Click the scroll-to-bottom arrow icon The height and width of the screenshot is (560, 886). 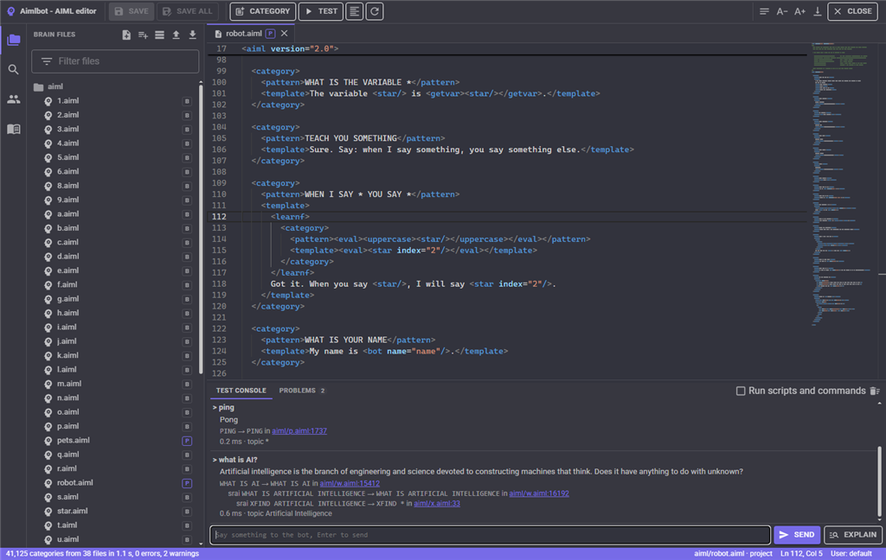tap(817, 11)
